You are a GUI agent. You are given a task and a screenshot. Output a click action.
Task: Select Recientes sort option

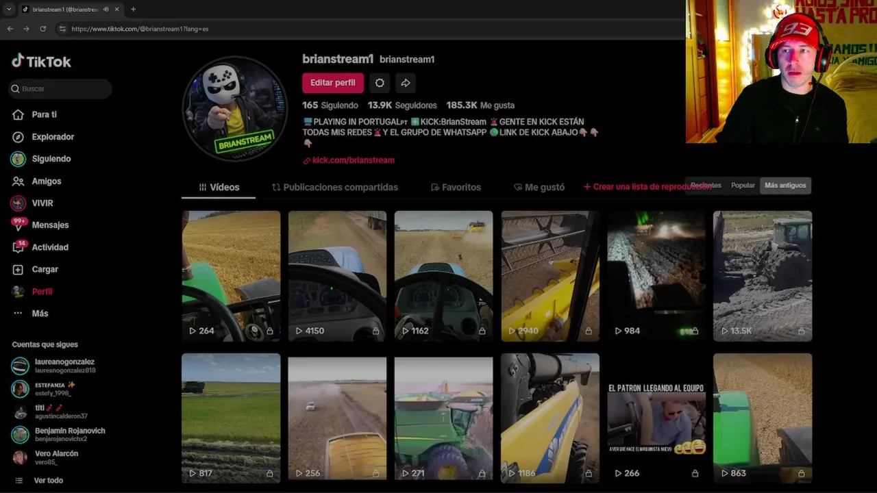pyautogui.click(x=706, y=186)
